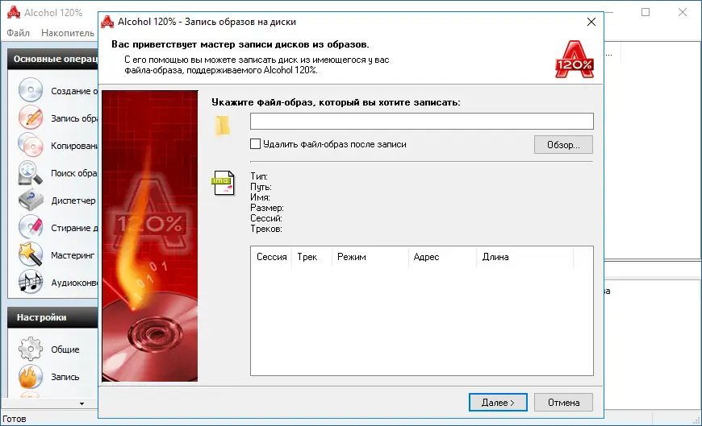
Task: Close the main Alcohol 120% window
Action: pos(683,12)
